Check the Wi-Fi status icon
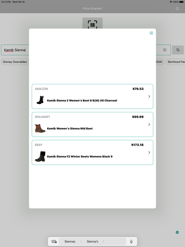This screenshot has width=185, height=247. 171,2
